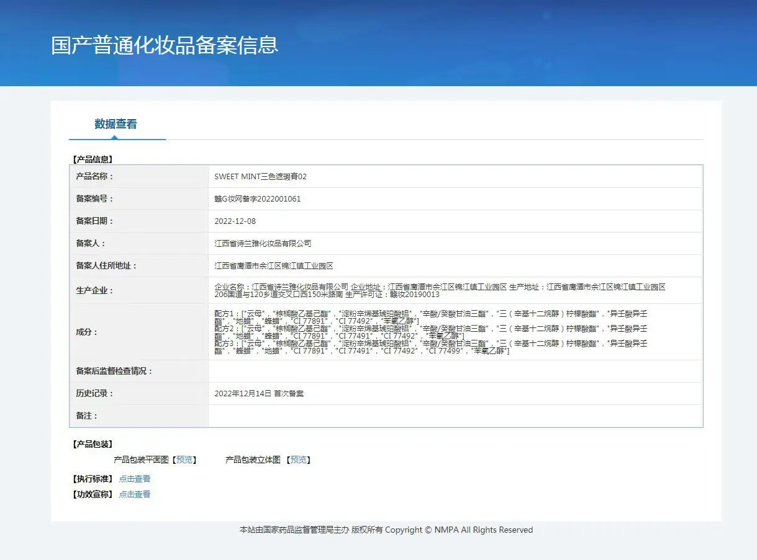Click the 产品信息 section header
The image size is (757, 560).
[93, 159]
